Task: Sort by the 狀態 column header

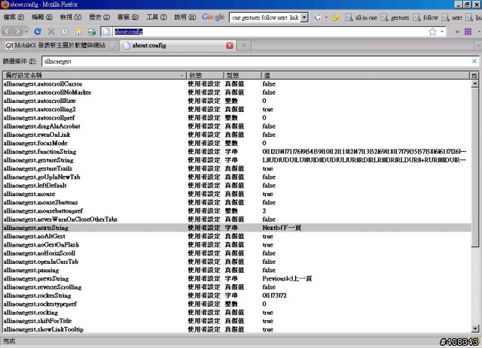Action: pyautogui.click(x=205, y=75)
